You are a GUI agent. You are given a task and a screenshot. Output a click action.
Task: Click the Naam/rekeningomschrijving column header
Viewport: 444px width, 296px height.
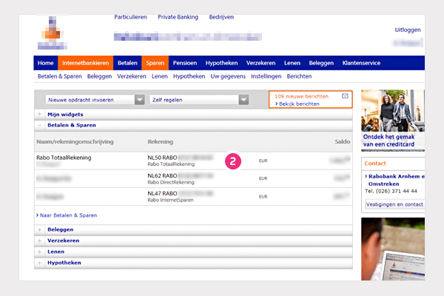(x=75, y=141)
